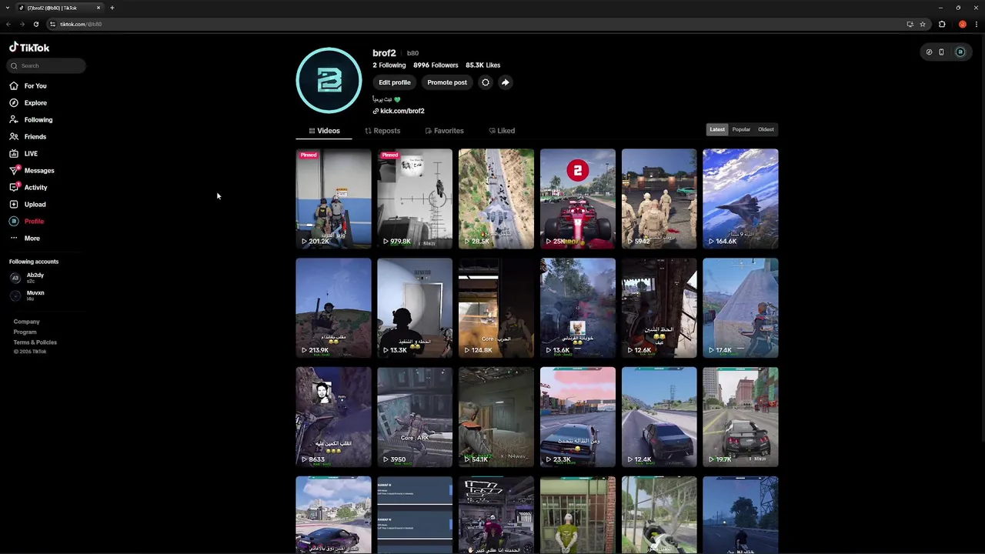This screenshot has height=554, width=985.
Task: Switch to the Liked tab
Action: point(502,131)
